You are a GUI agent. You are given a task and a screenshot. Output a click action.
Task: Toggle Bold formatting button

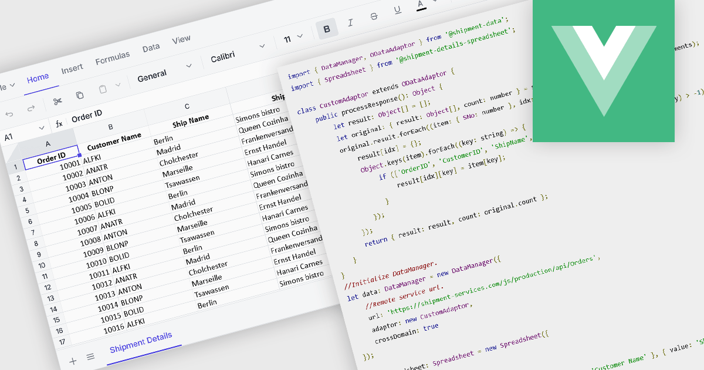[x=327, y=28]
